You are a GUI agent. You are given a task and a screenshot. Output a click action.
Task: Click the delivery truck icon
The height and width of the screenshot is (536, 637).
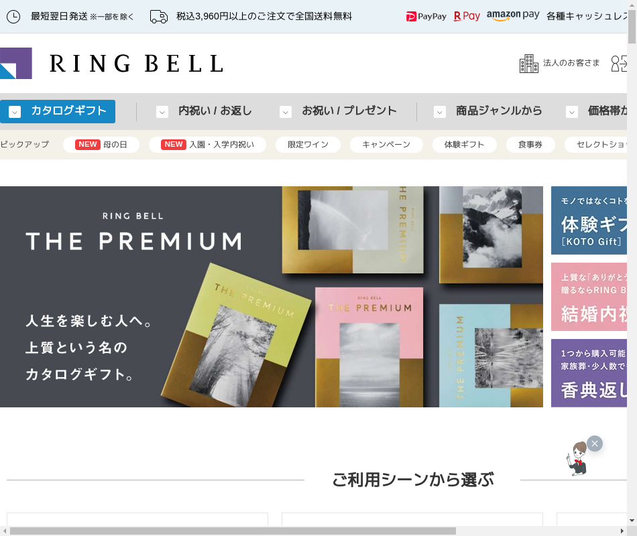pyautogui.click(x=158, y=17)
